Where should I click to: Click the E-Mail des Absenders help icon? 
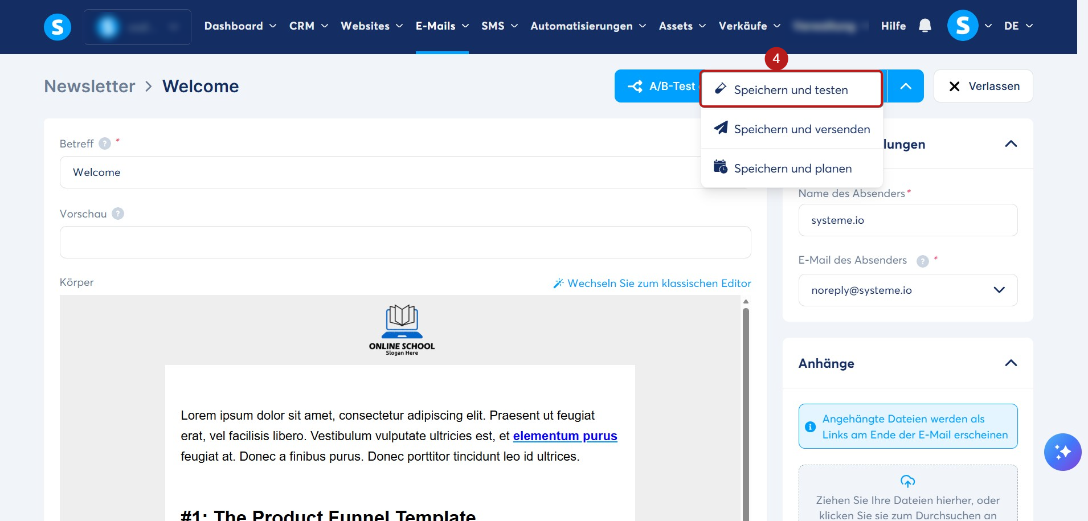click(x=923, y=261)
